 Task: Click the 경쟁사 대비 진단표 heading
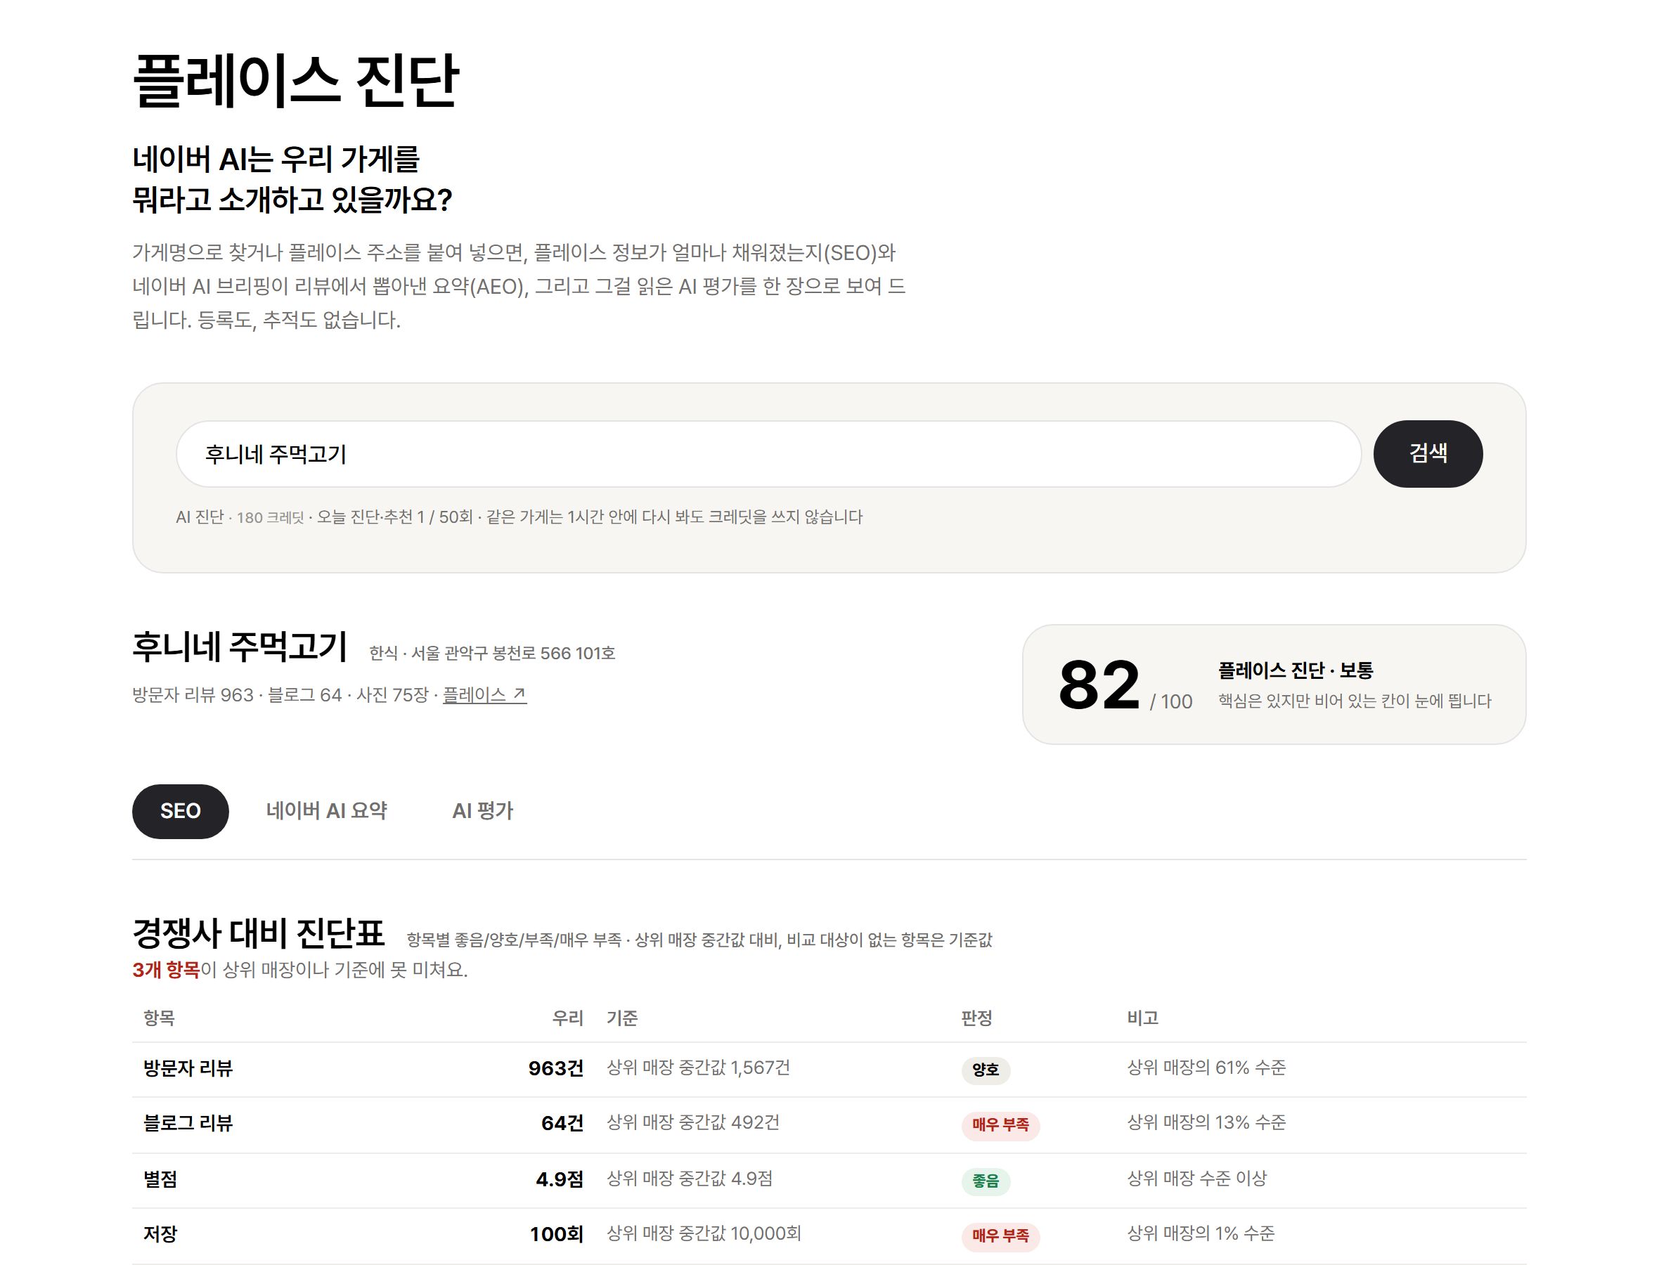coord(258,933)
